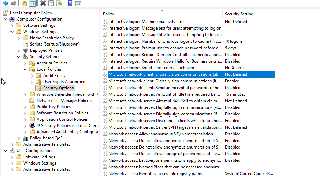Click the Forward arrow toolbar icon
321x176 pixels.
(x=14, y=3)
